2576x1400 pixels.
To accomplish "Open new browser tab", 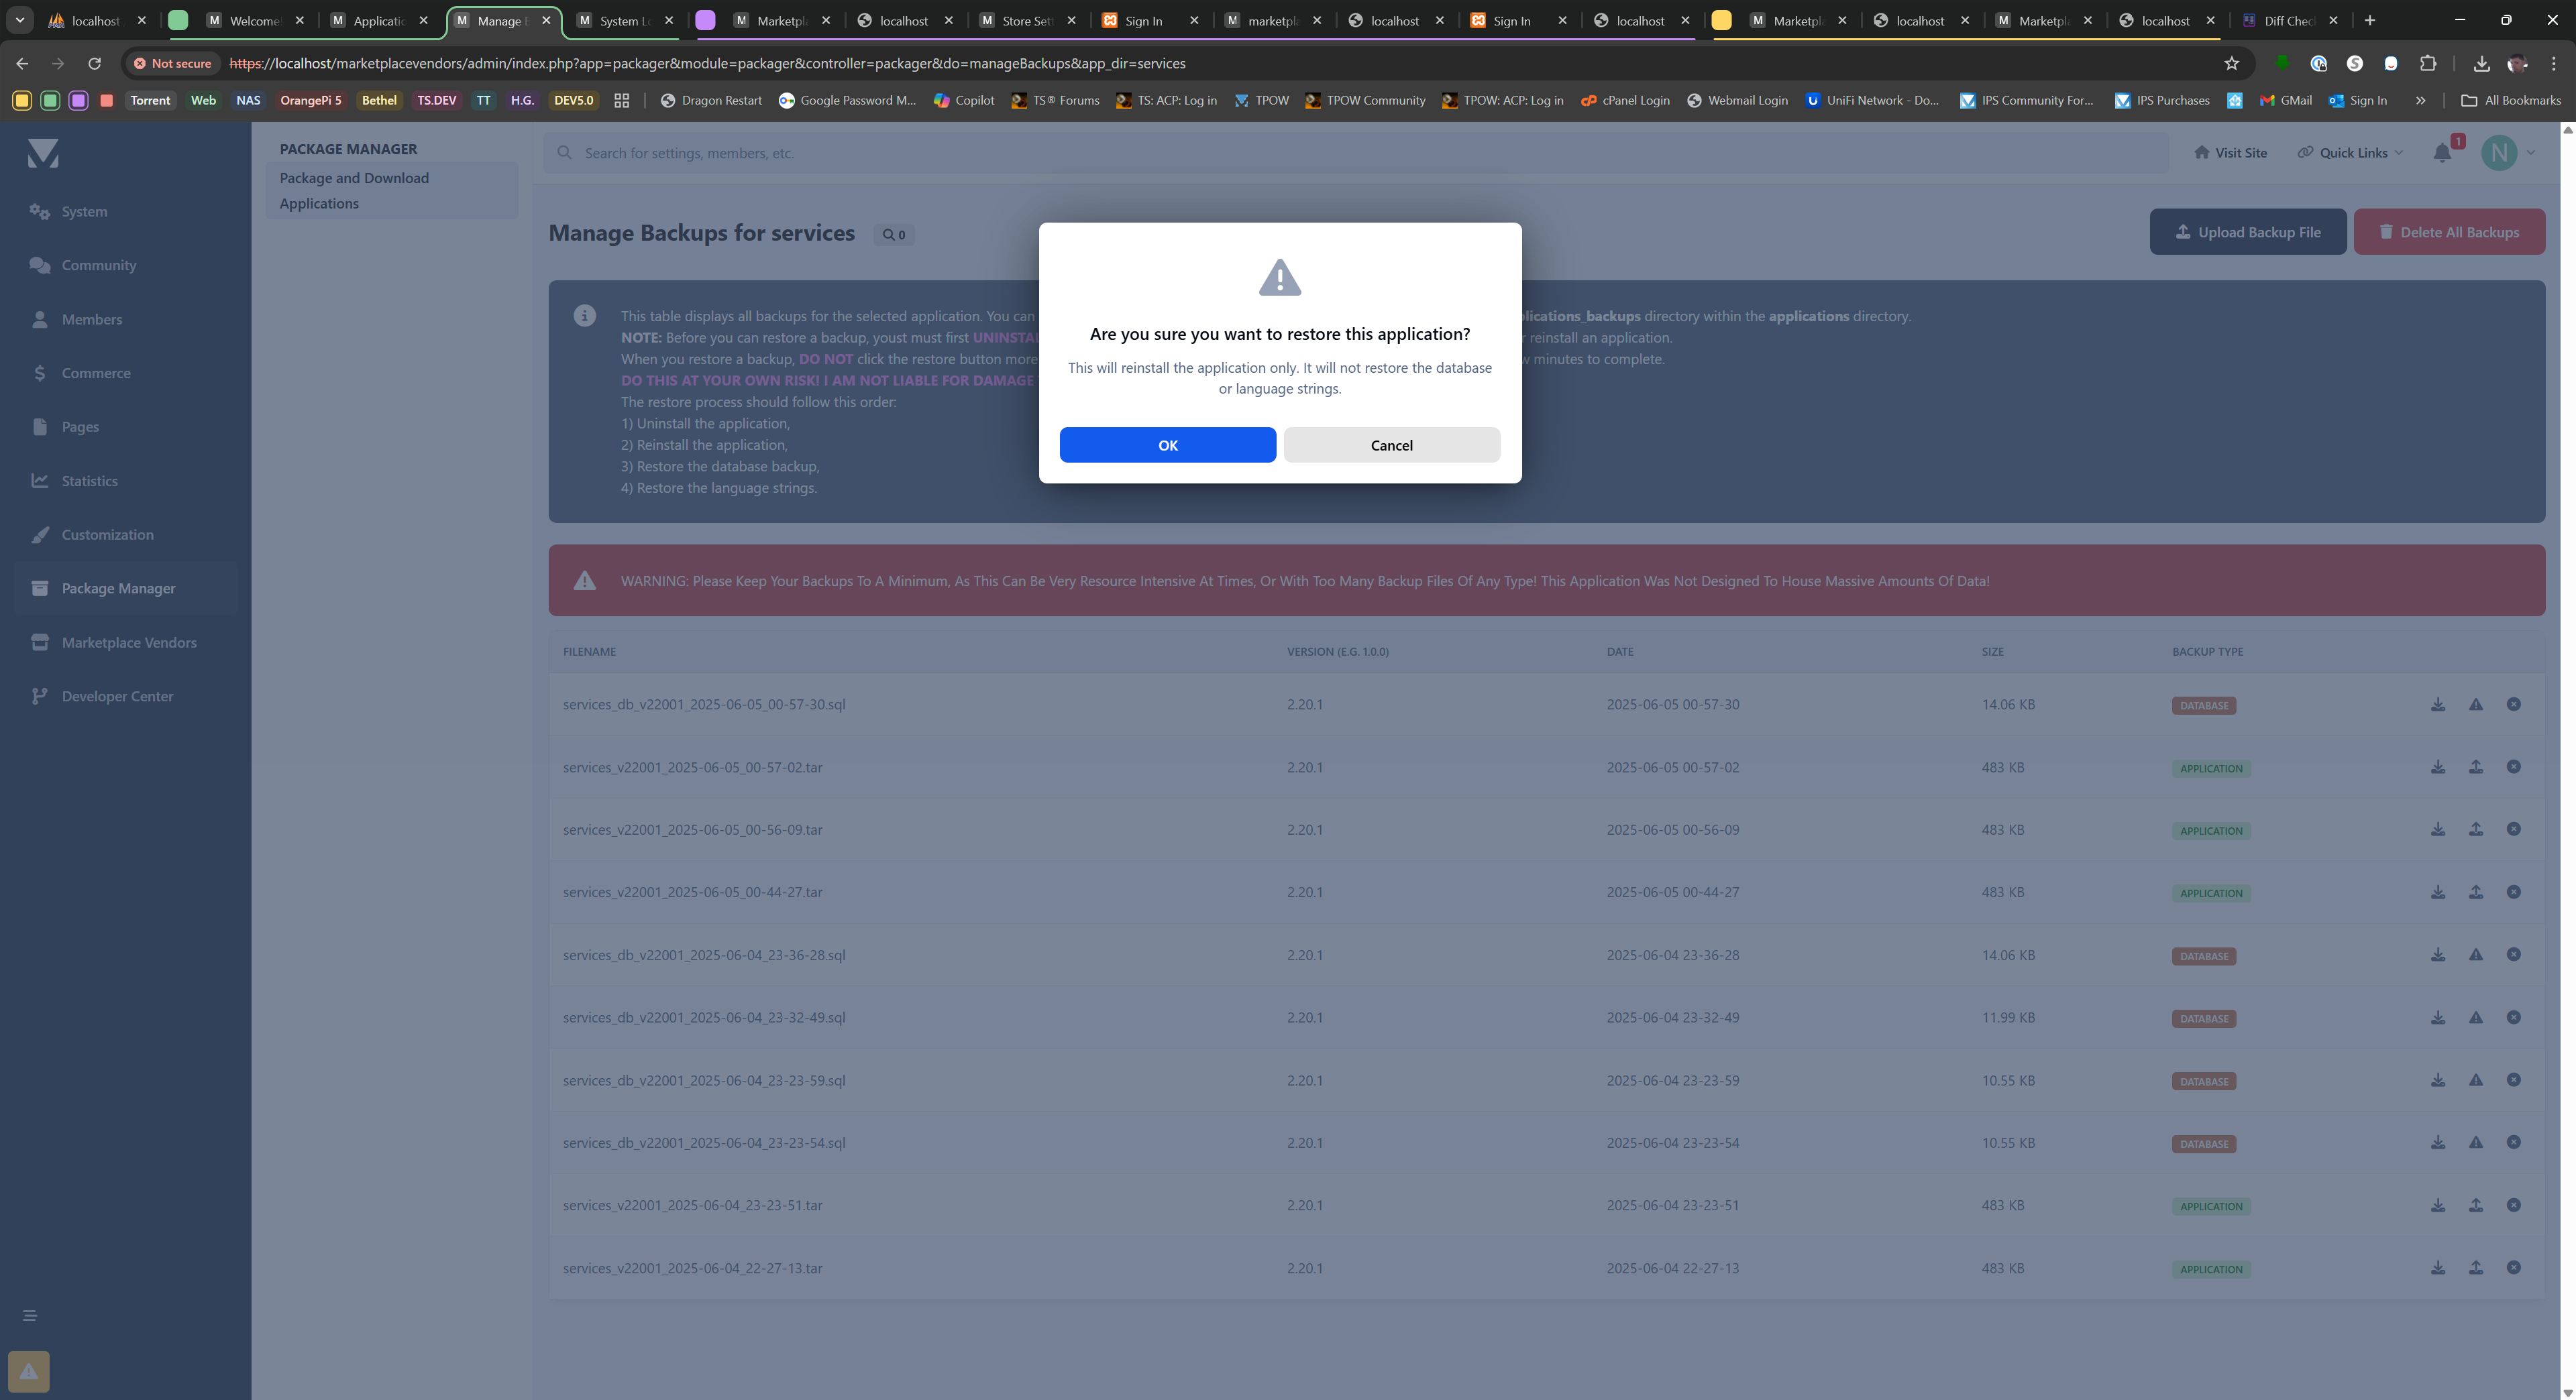I will [x=2369, y=20].
